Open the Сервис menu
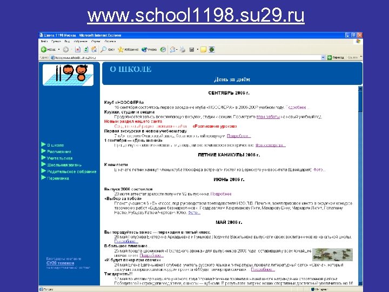The width and height of the screenshot is (389, 292). click(96, 42)
